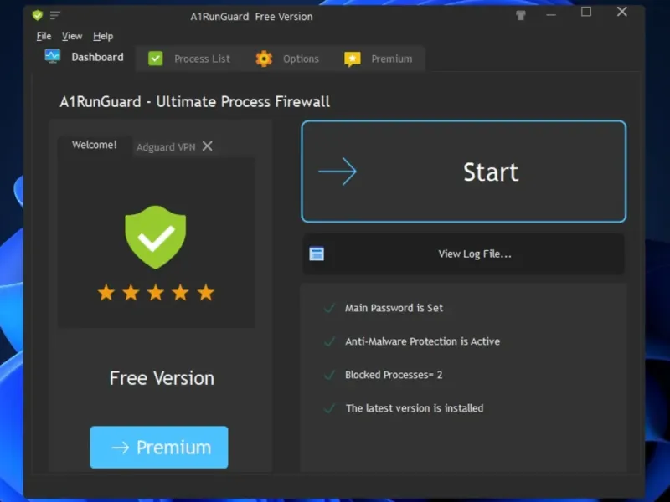Click the log file document icon

coord(317,254)
